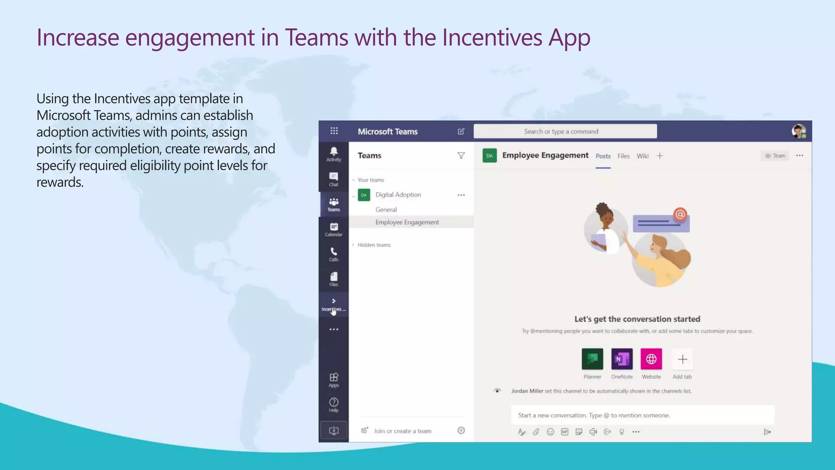This screenshot has height=470, width=835.
Task: Open Files in the left rail
Action: (334, 279)
